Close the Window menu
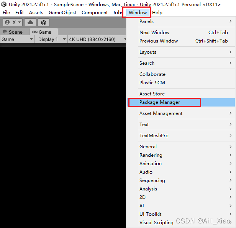The image size is (236, 228). (138, 13)
